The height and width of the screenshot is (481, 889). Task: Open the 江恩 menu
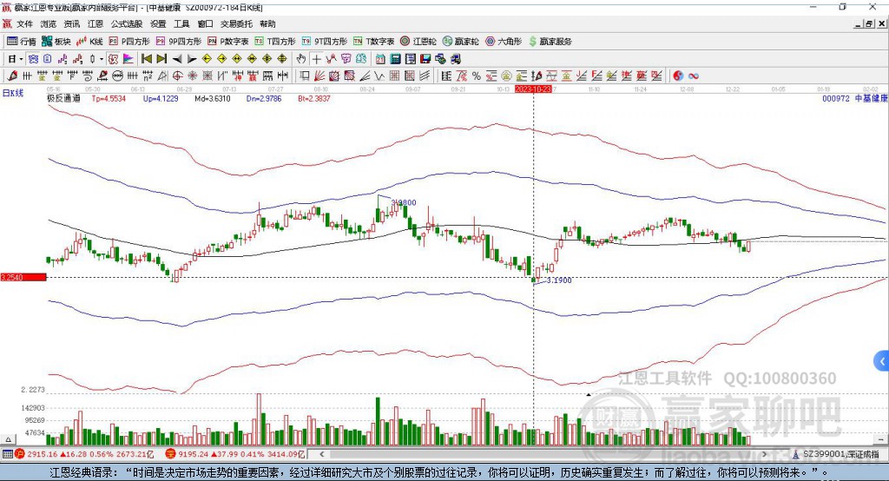tap(95, 23)
